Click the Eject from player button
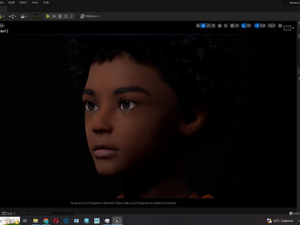Screen dimensions: 300x225 (66, 16)
